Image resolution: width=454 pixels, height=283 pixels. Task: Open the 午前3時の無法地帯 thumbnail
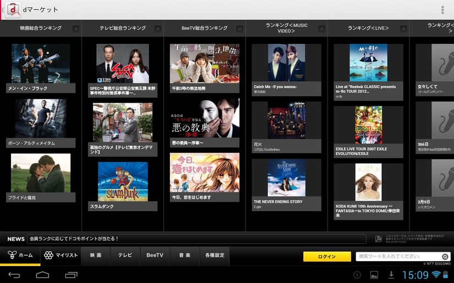[204, 64]
